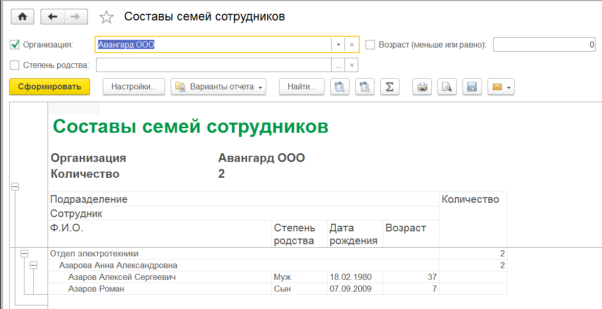Uncheck the Организация filter checkbox
This screenshot has height=309, width=602.
click(x=15, y=44)
